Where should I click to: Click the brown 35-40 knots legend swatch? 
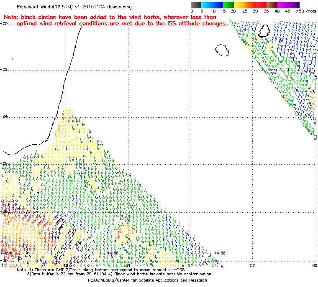pos(272,5)
